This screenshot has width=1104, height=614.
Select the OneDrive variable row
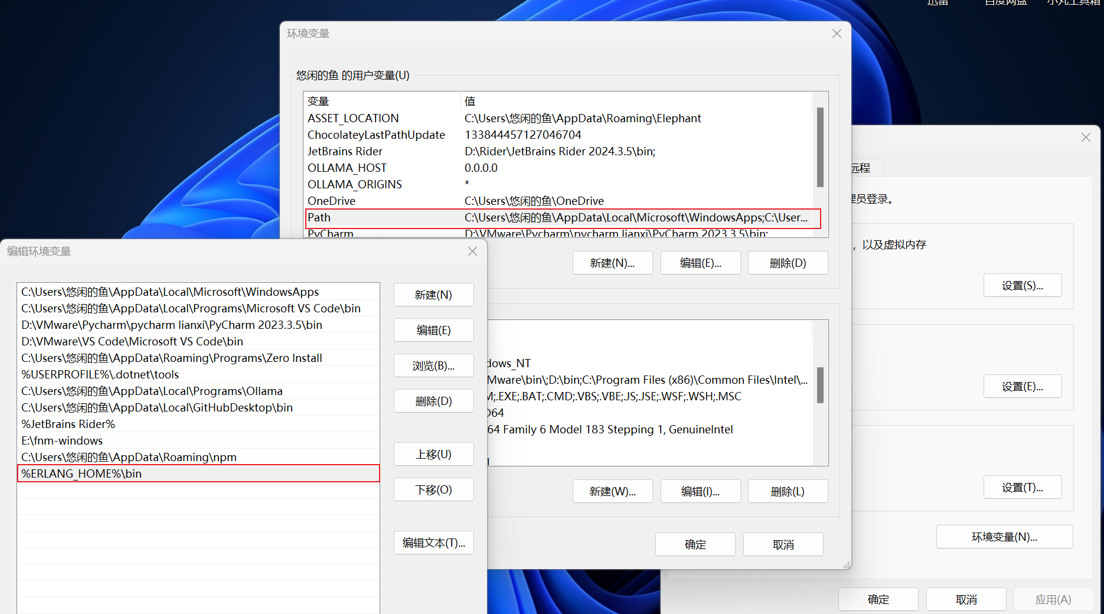click(x=558, y=201)
